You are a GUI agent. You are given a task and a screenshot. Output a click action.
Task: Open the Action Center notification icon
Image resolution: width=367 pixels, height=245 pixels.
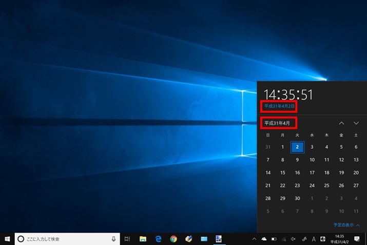[357, 239]
